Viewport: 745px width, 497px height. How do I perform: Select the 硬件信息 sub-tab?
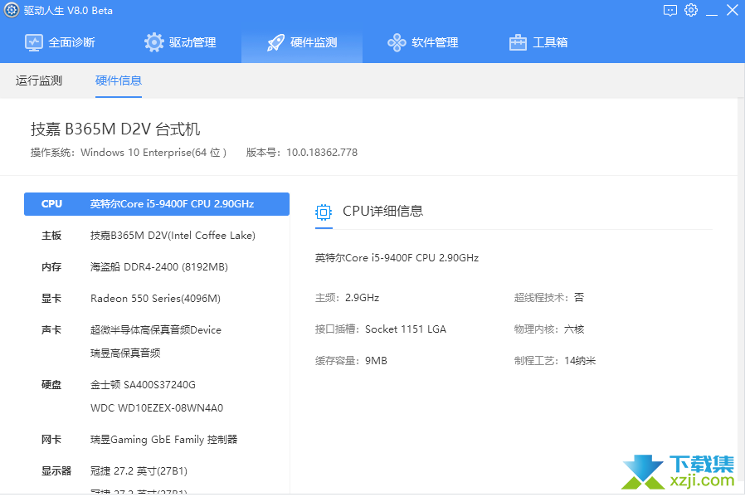point(119,80)
